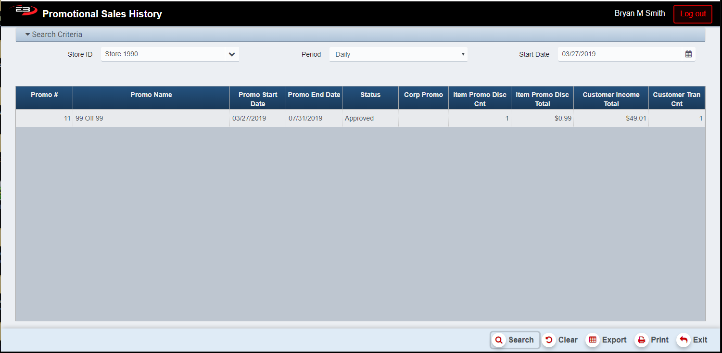
Task: Sort by Promo # column header
Action: click(x=44, y=95)
